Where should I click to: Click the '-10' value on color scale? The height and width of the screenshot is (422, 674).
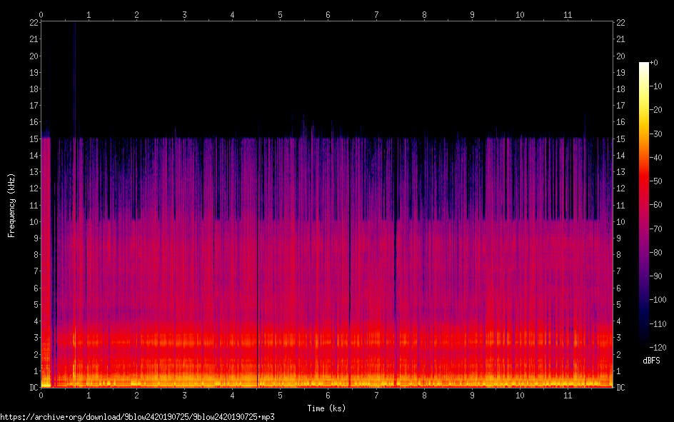tap(655, 86)
